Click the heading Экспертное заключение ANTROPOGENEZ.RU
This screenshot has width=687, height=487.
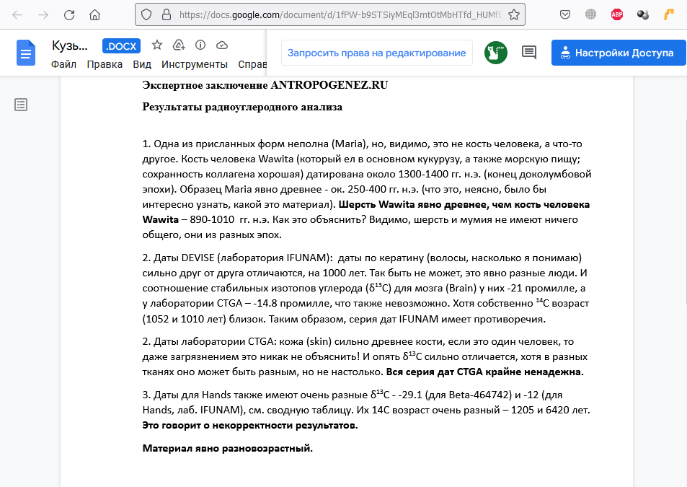(x=265, y=85)
